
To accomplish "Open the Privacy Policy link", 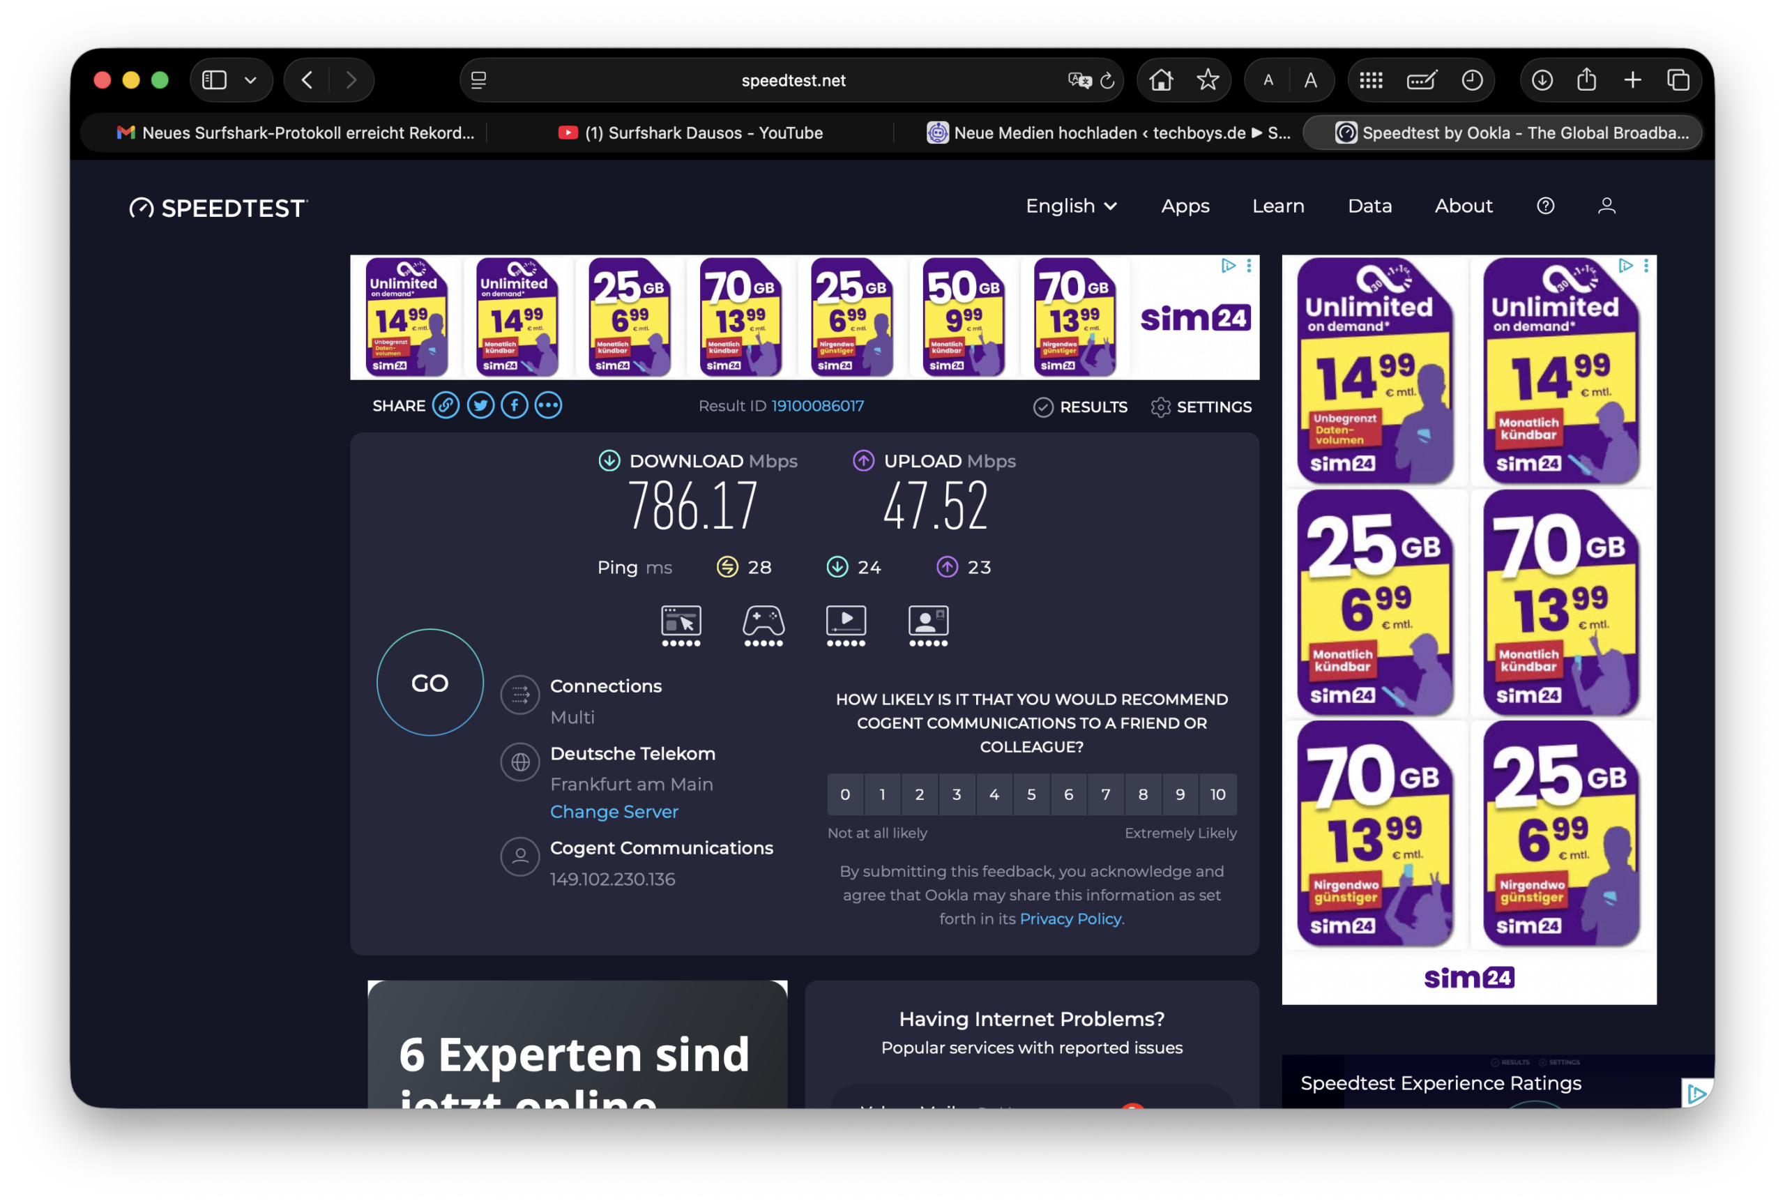I will coord(1070,919).
